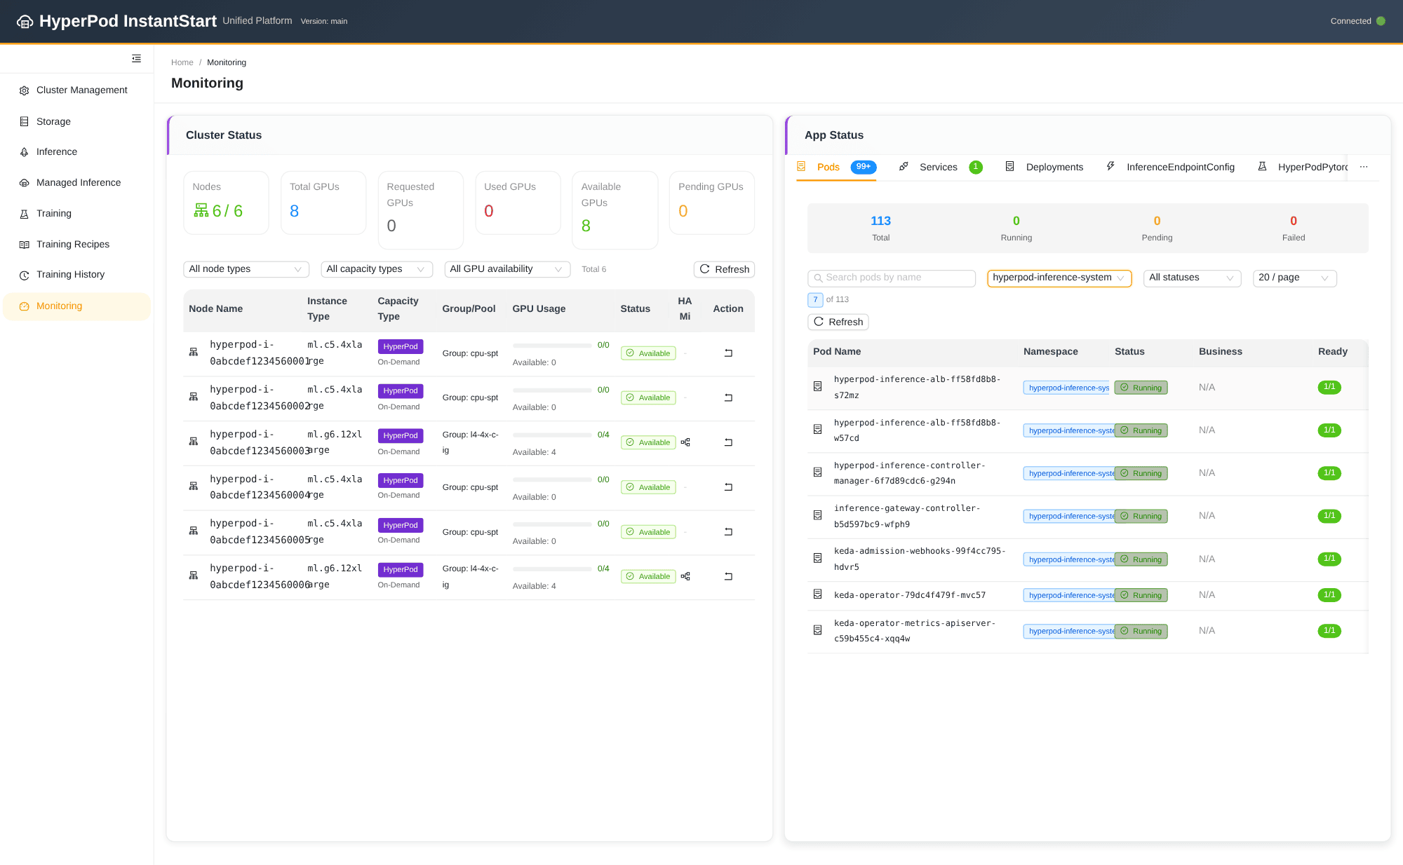Click the Pod Name column header
1403x865 pixels.
pyautogui.click(x=837, y=352)
